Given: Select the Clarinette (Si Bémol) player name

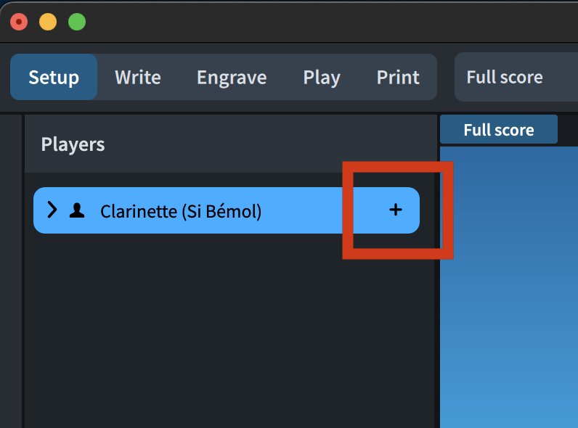Looking at the screenshot, I should click(x=181, y=212).
